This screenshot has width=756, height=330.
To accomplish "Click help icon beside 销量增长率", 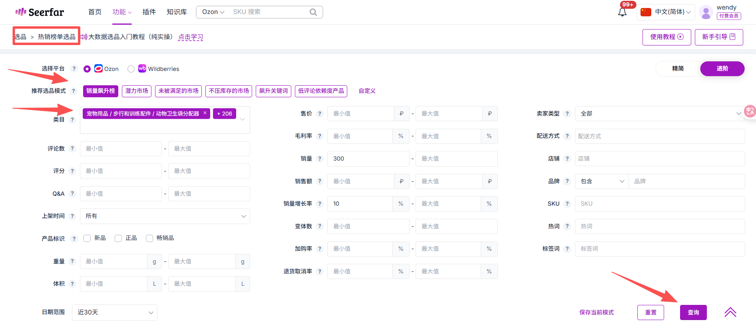I will coord(320,204).
